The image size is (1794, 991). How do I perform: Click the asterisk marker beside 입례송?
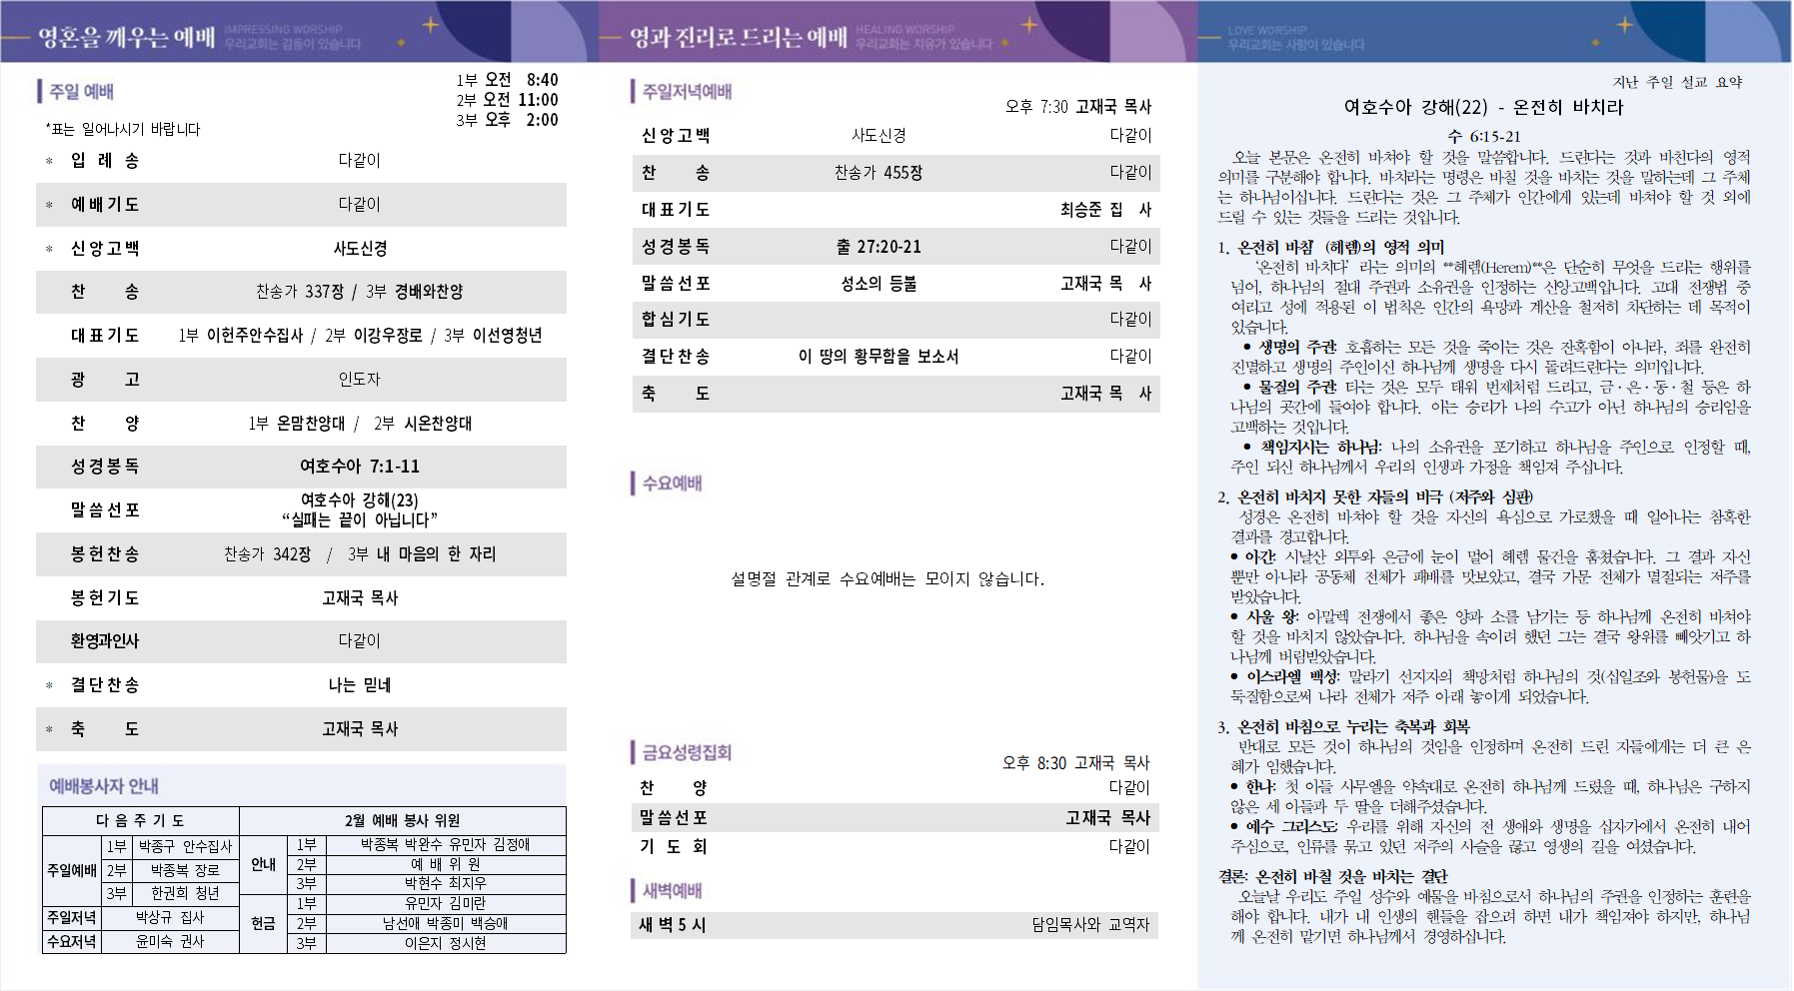click(x=49, y=162)
